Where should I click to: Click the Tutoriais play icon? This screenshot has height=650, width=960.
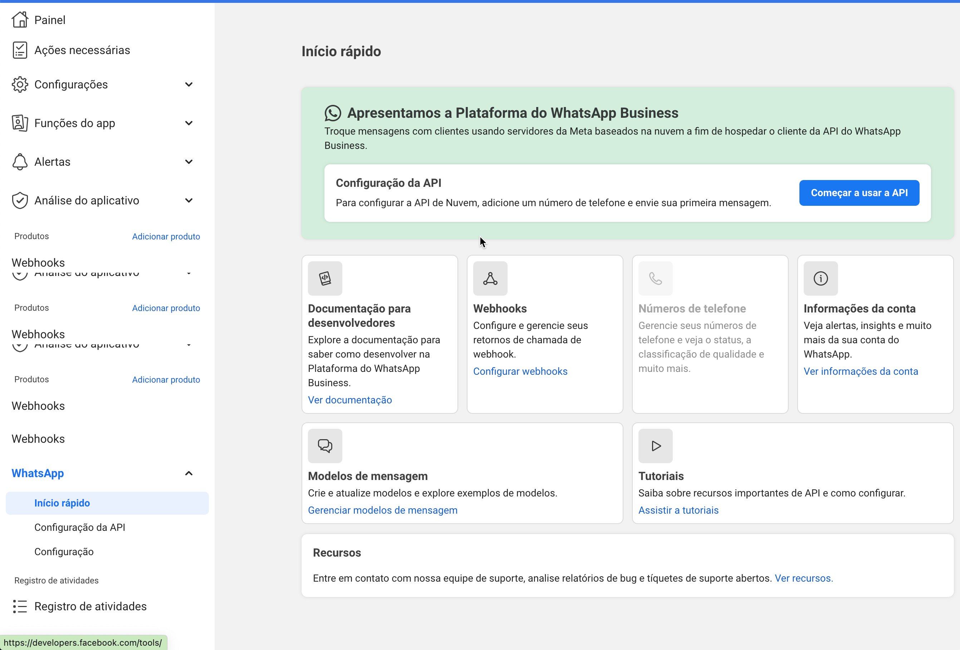point(655,446)
